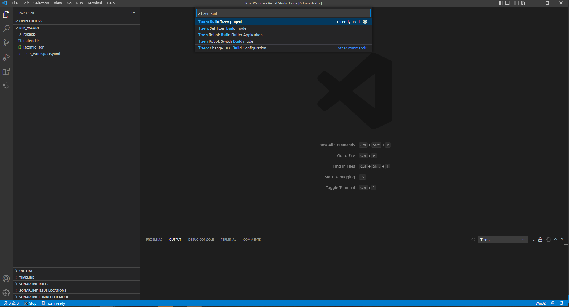This screenshot has width=569, height=307.
Task: Toggle output auto-scroll lock
Action: tap(540, 240)
